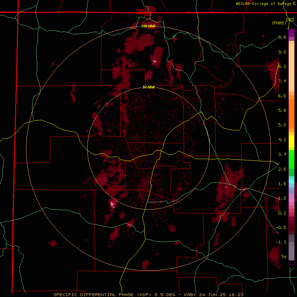Click the 9.0 legend value

click(x=282, y=52)
